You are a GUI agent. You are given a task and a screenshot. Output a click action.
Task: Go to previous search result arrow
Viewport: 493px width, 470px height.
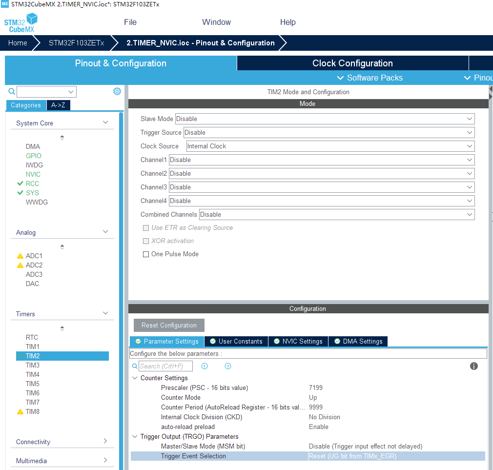coord(205,366)
